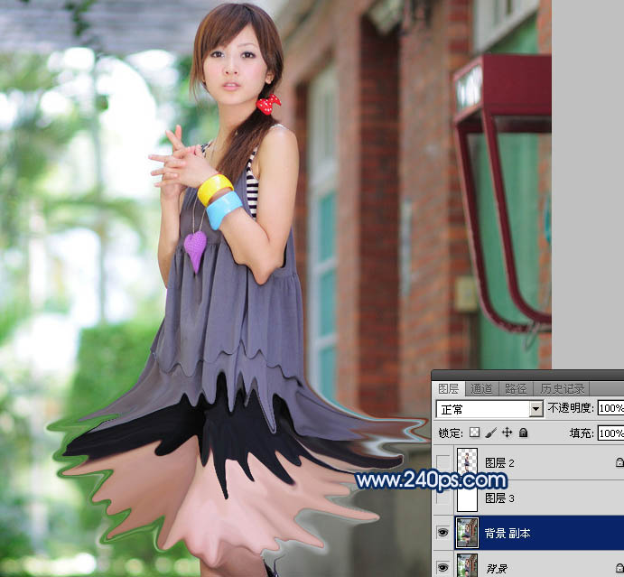Hide the 背景 layer
Image resolution: width=624 pixels, height=577 pixels.
point(442,567)
